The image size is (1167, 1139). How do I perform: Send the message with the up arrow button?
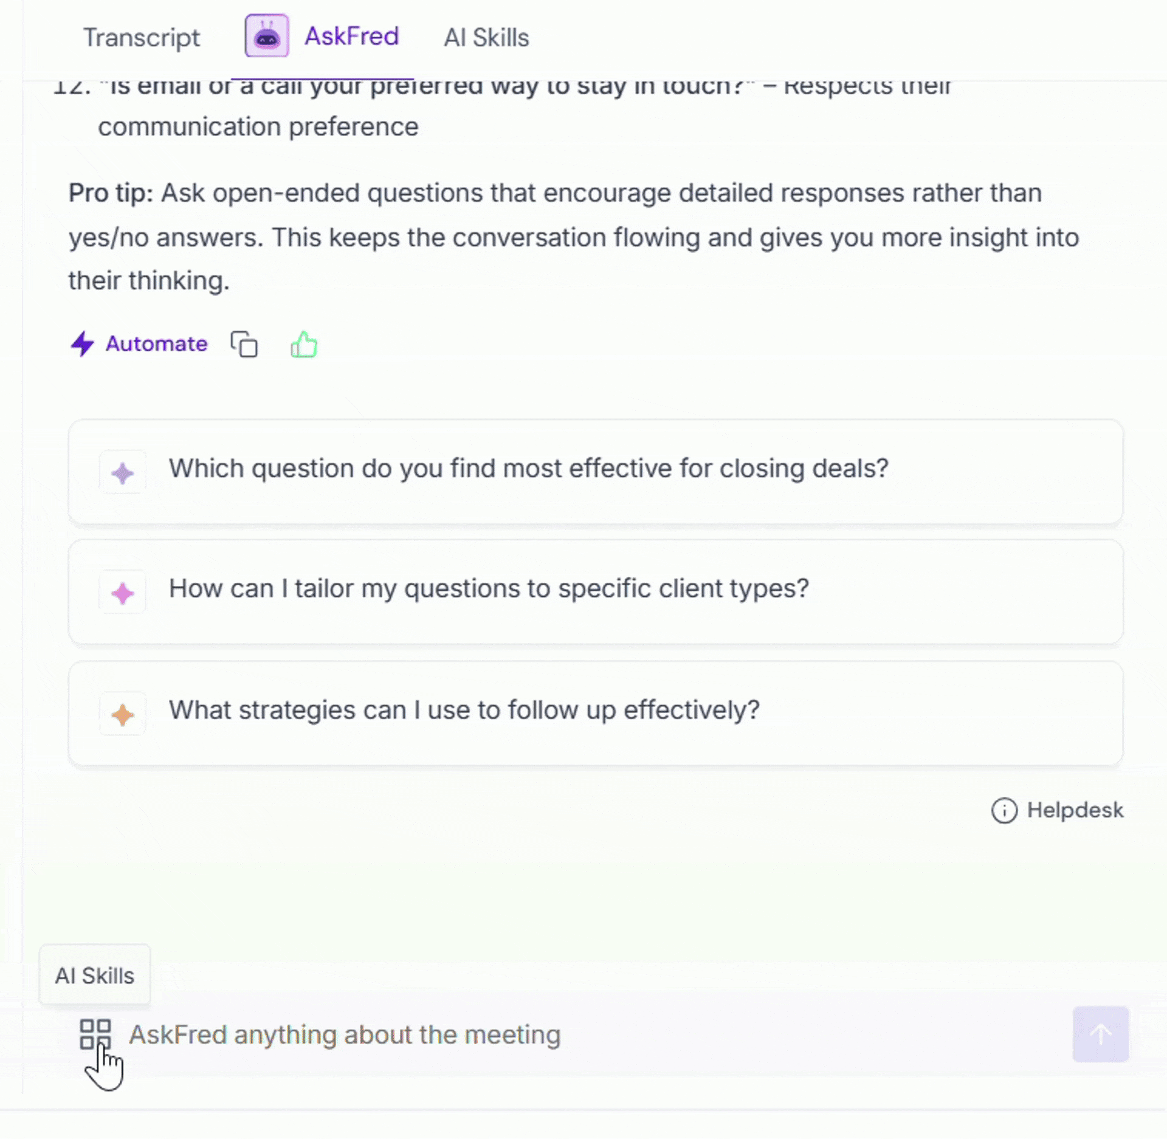click(x=1100, y=1034)
